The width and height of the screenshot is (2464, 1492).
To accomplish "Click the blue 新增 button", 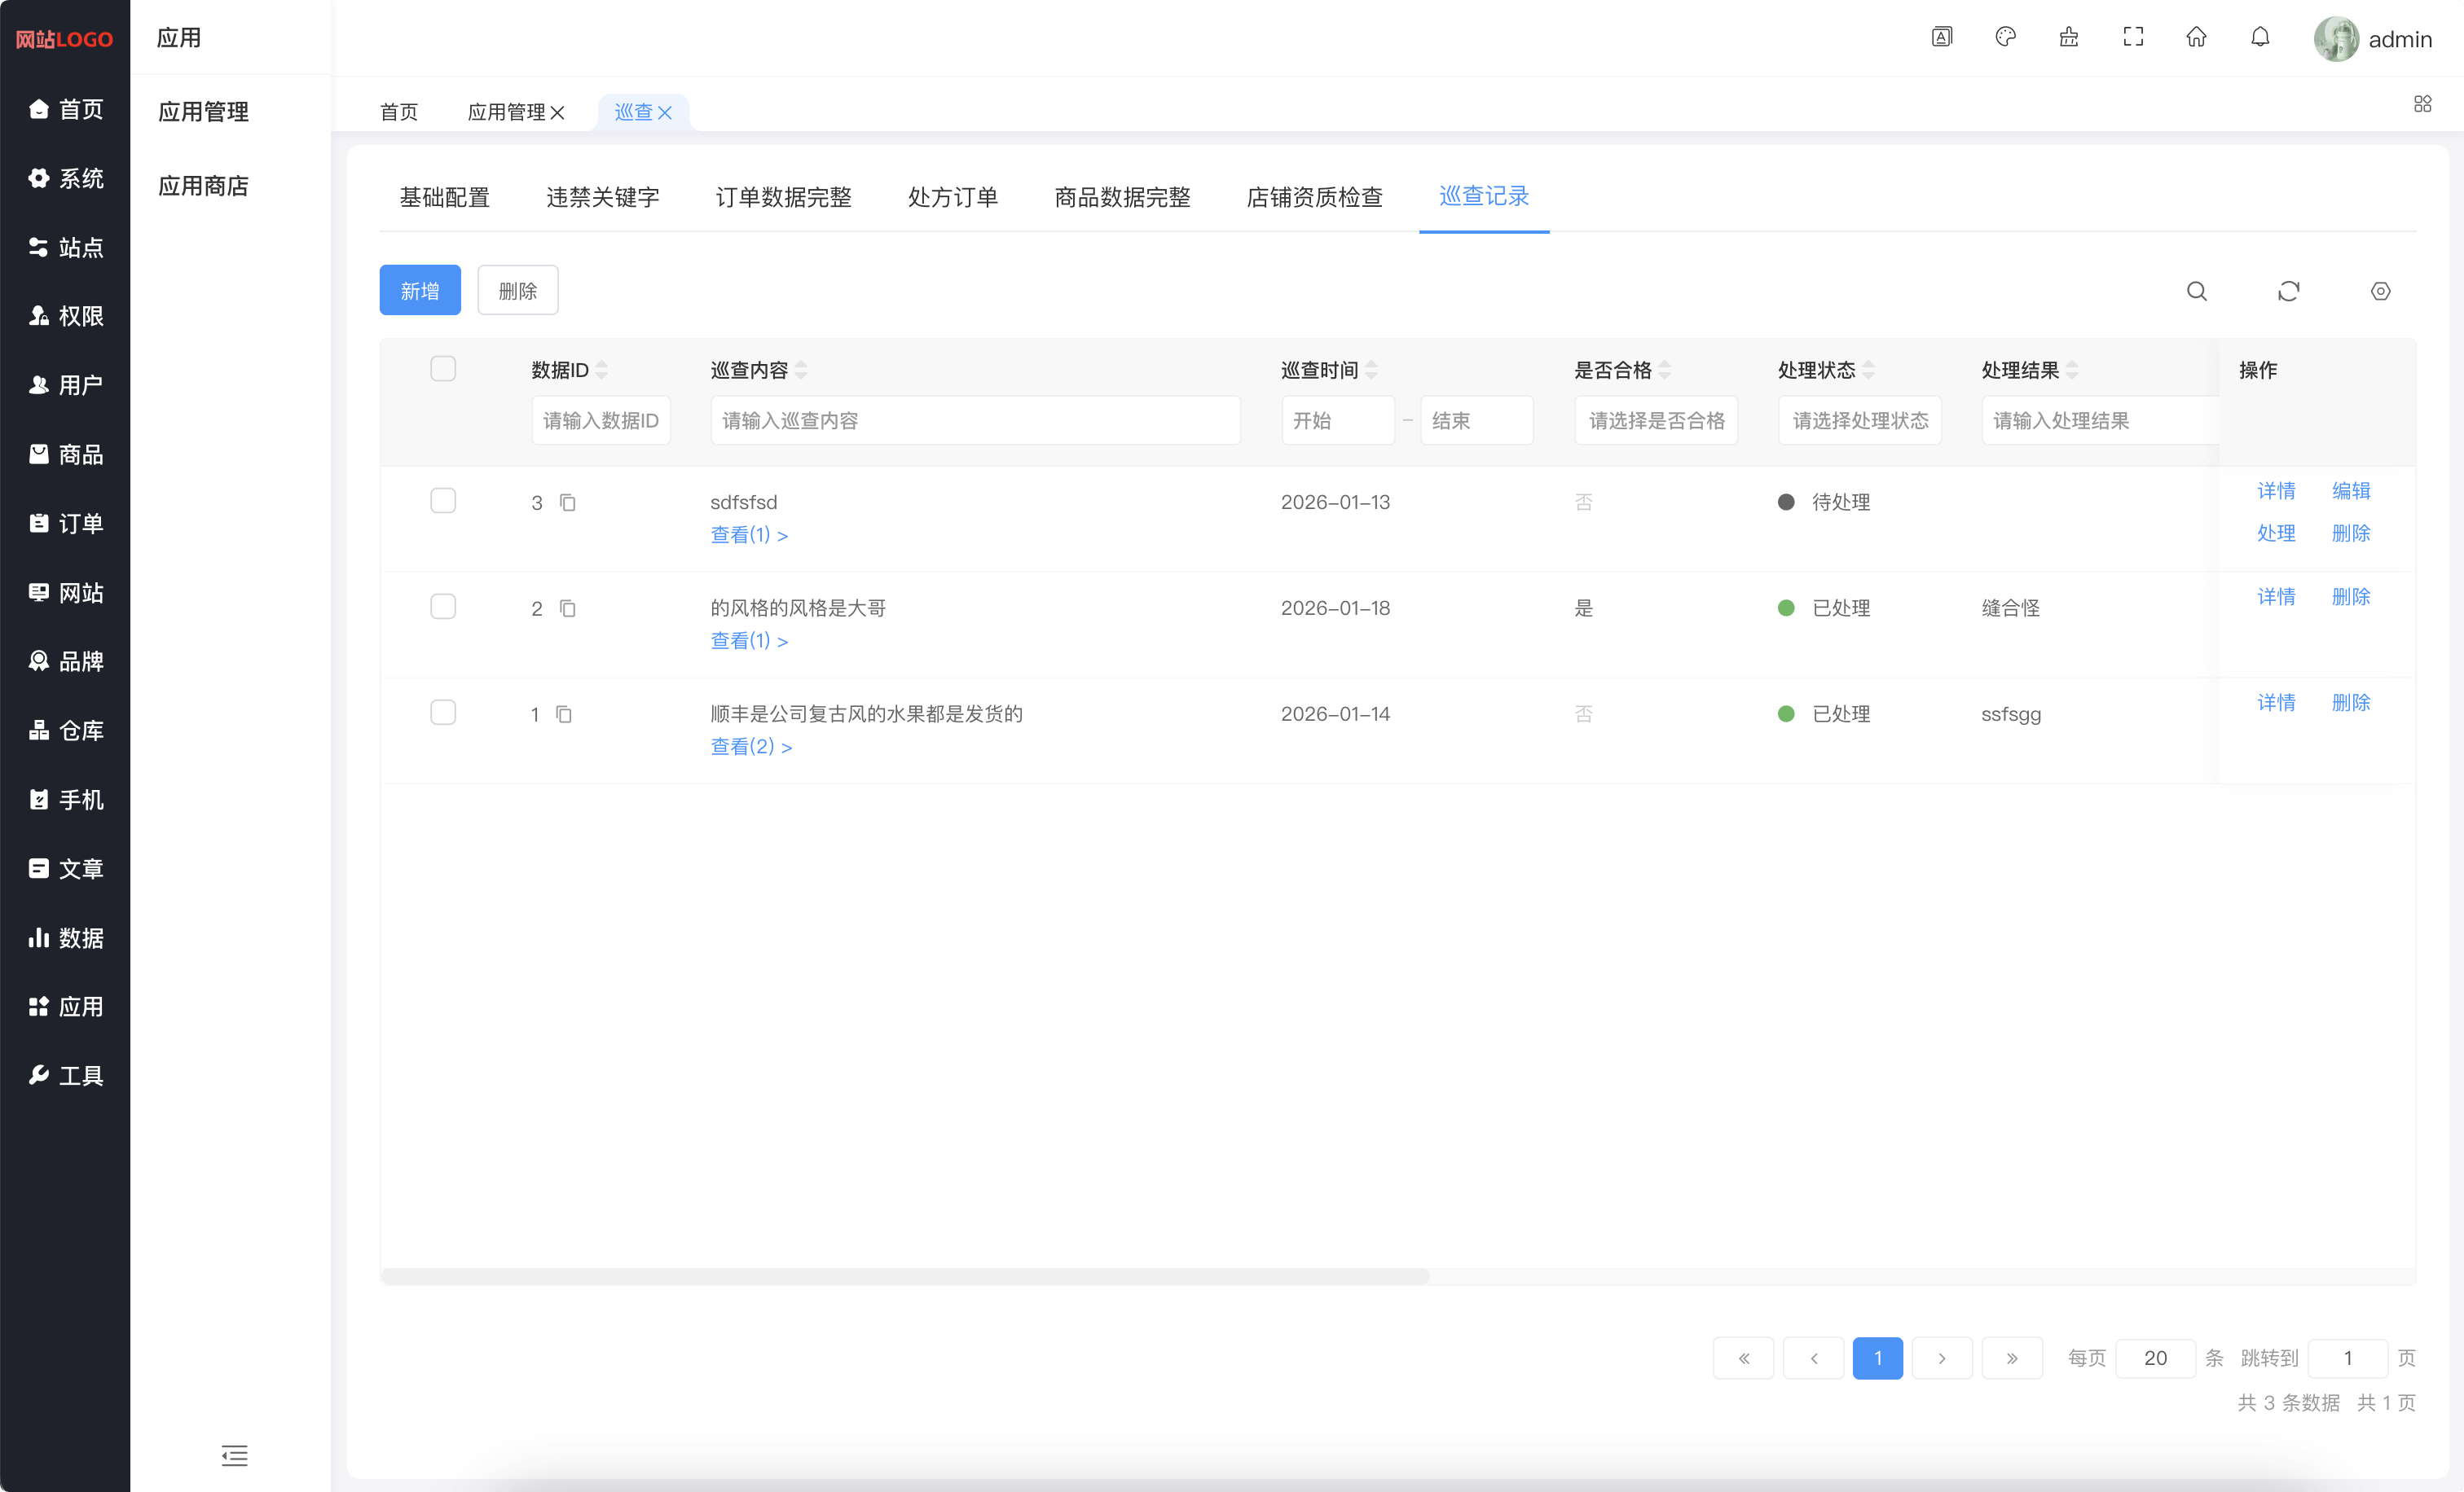I will 420,291.
